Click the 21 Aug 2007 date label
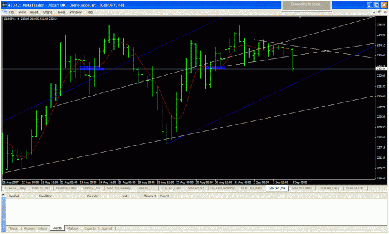The image size is (389, 234). (x=11, y=182)
